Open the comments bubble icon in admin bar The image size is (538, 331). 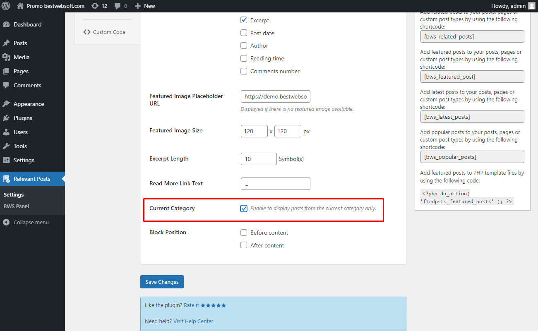(x=118, y=6)
